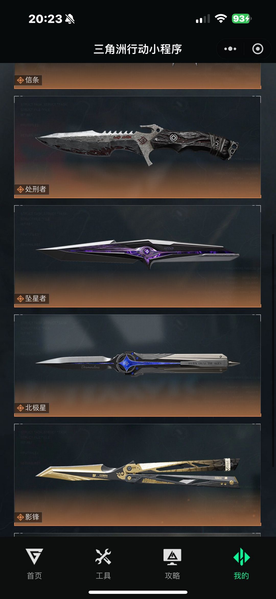Select the 坠星者 purple blade card

coord(137,256)
